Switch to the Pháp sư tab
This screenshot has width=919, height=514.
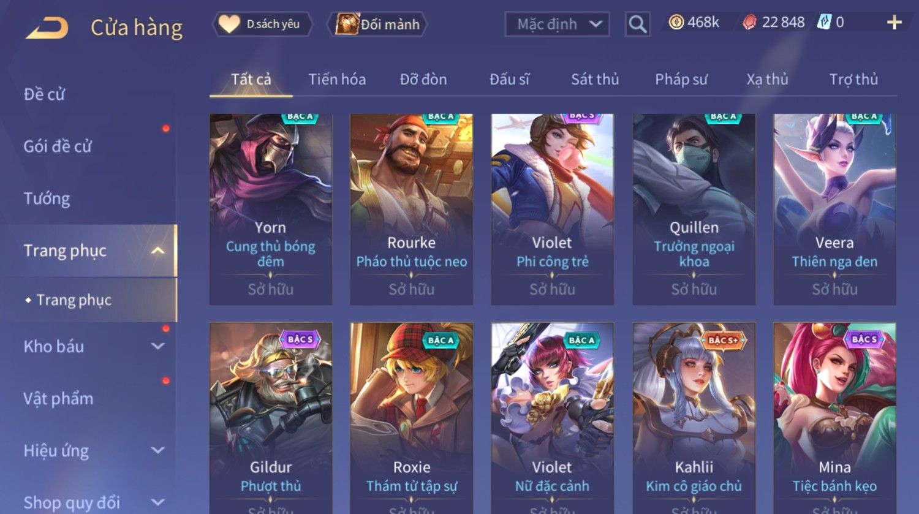681,79
